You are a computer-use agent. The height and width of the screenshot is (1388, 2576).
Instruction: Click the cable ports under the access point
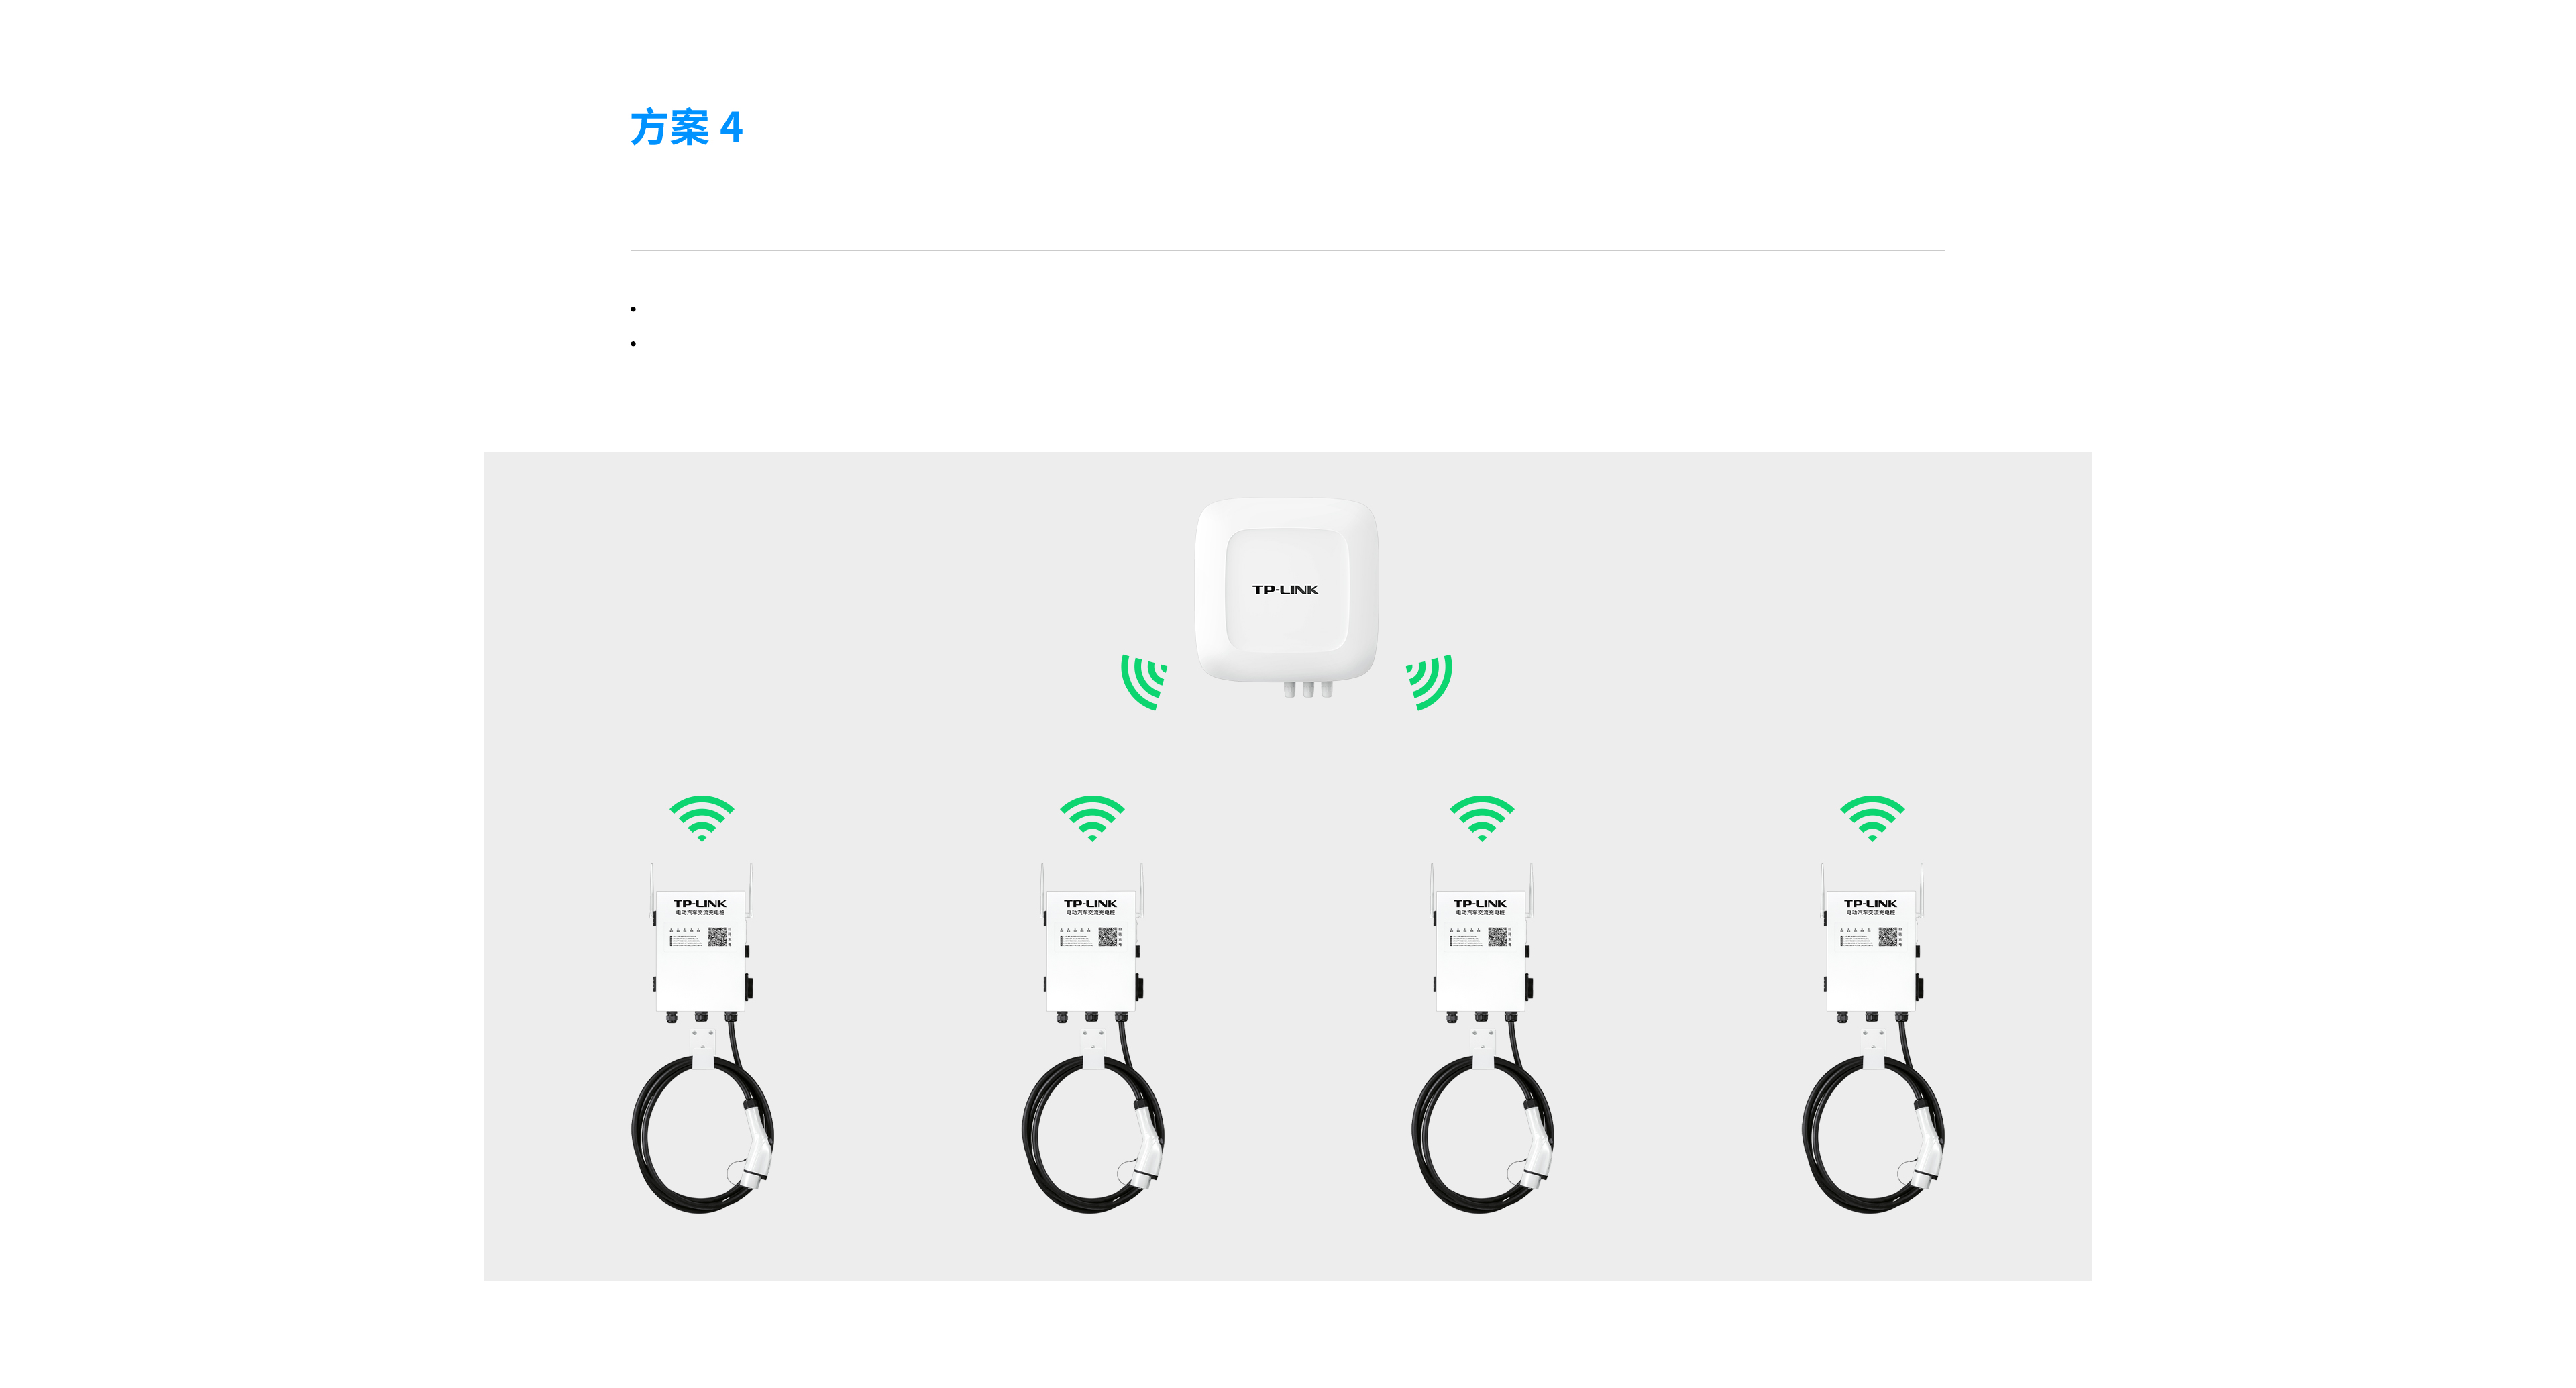(1308, 689)
